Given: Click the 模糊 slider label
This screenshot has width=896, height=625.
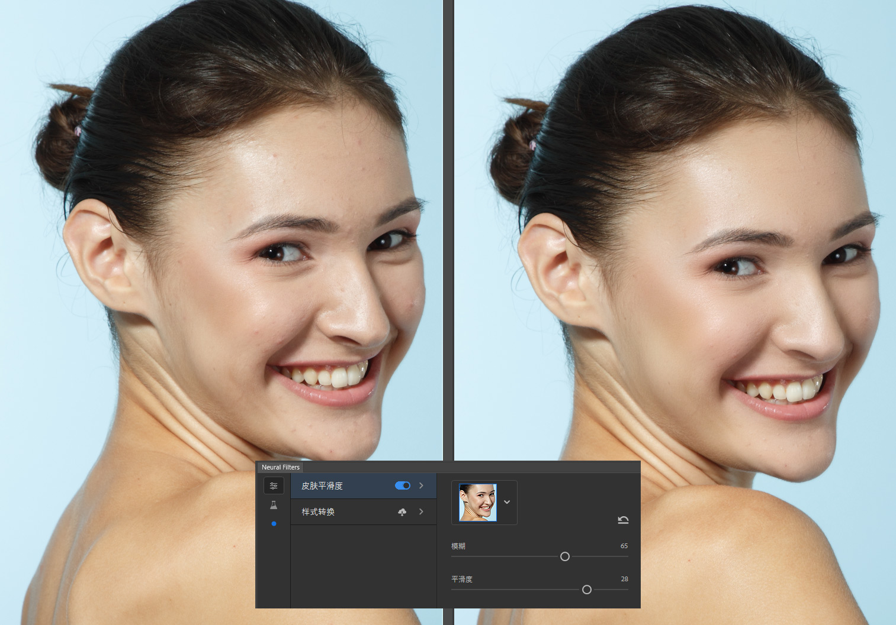Looking at the screenshot, I should pyautogui.click(x=458, y=546).
